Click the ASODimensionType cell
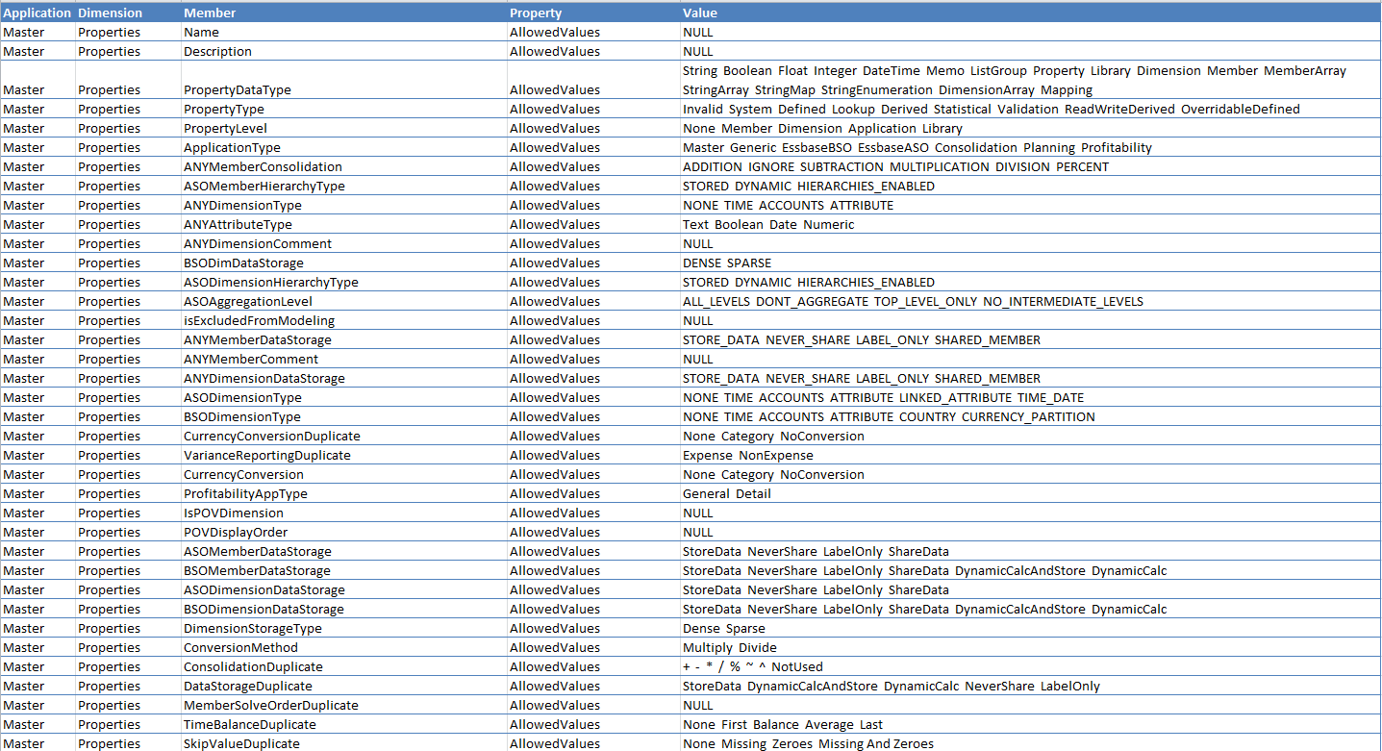The width and height of the screenshot is (1382, 751). click(343, 398)
